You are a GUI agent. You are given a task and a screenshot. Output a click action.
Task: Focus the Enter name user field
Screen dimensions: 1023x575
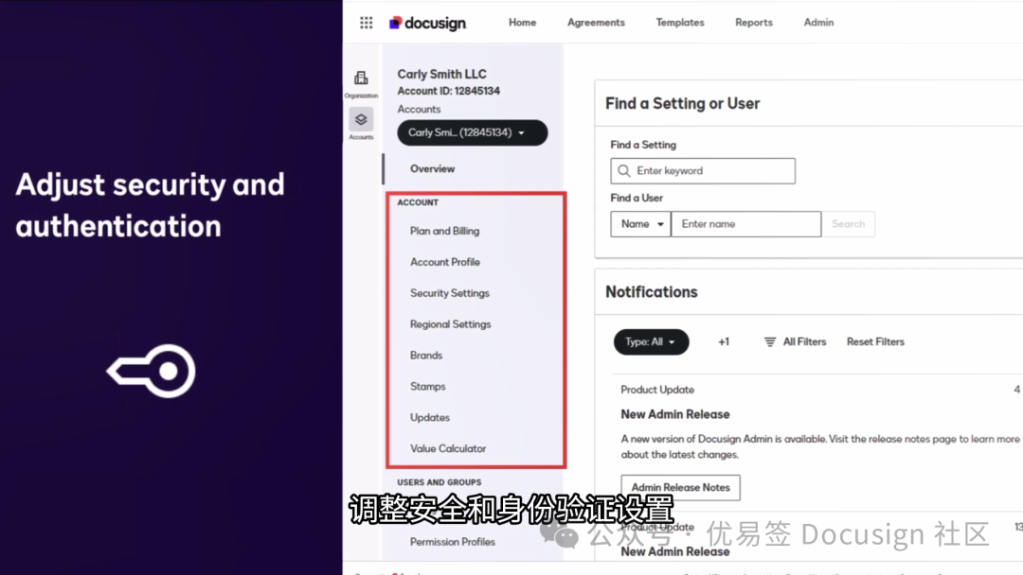pos(745,224)
